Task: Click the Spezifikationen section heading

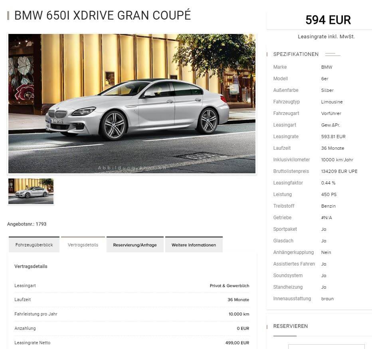Action: pos(296,54)
